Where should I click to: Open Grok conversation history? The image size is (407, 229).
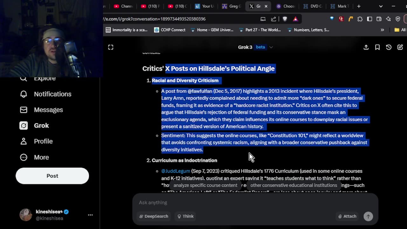(x=389, y=47)
